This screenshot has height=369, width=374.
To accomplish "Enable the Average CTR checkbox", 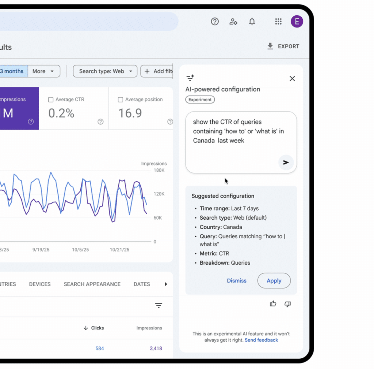I will [x=51, y=100].
